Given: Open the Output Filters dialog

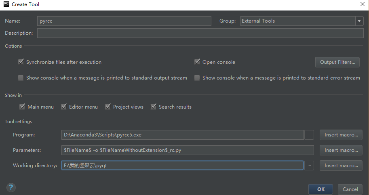Looking at the screenshot, I should (337, 62).
